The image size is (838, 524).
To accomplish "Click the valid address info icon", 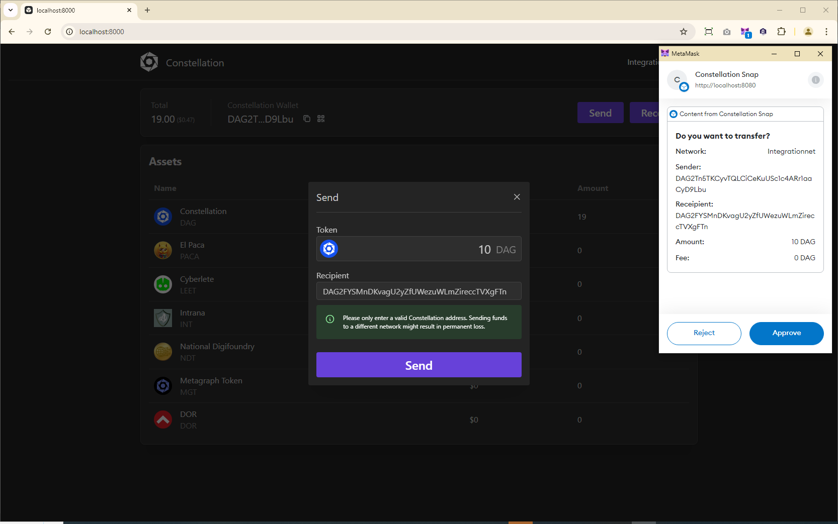I will click(x=330, y=319).
